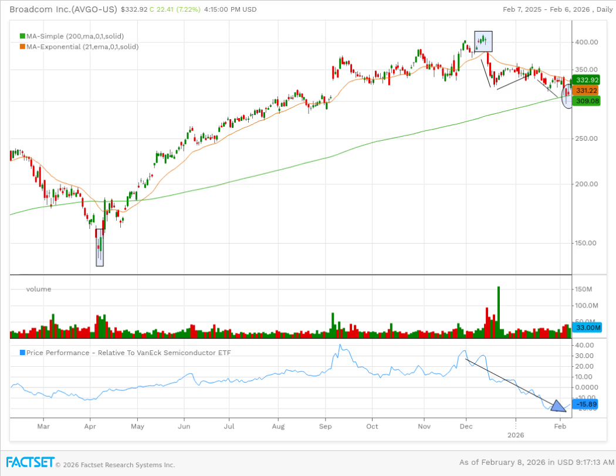Image resolution: width=616 pixels, height=476 pixels.
Task: Click the green 332.92 price tag on axis
Action: pos(587,80)
